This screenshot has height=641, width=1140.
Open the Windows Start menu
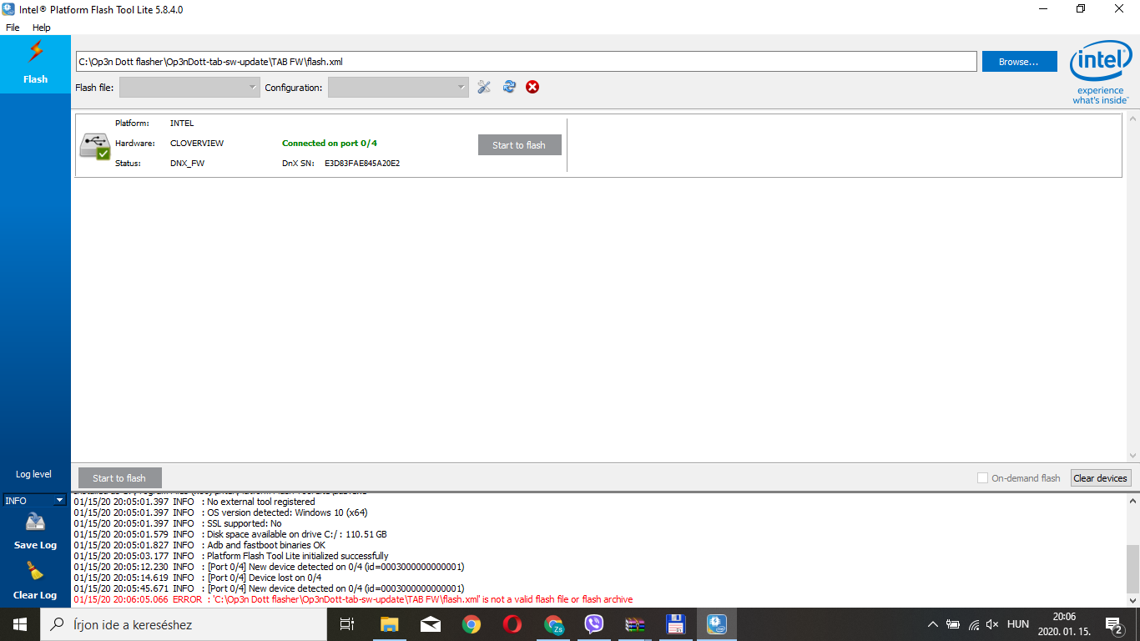click(x=20, y=624)
